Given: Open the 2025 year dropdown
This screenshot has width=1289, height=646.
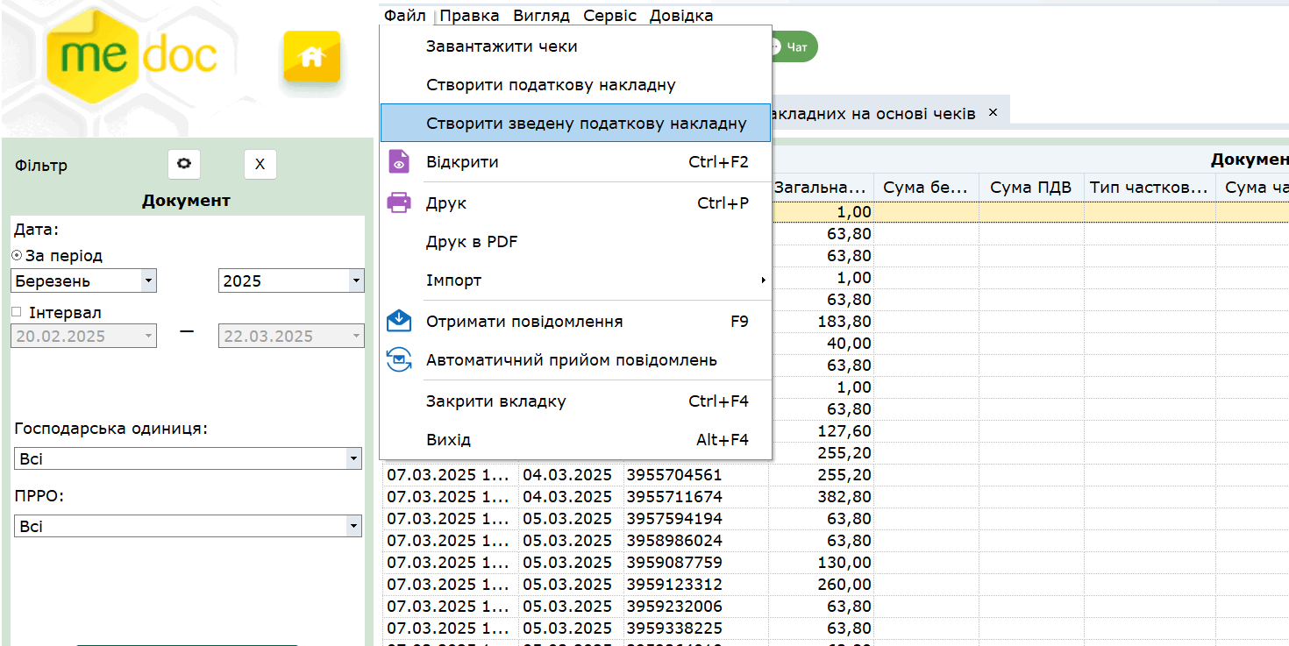Looking at the screenshot, I should coord(355,281).
